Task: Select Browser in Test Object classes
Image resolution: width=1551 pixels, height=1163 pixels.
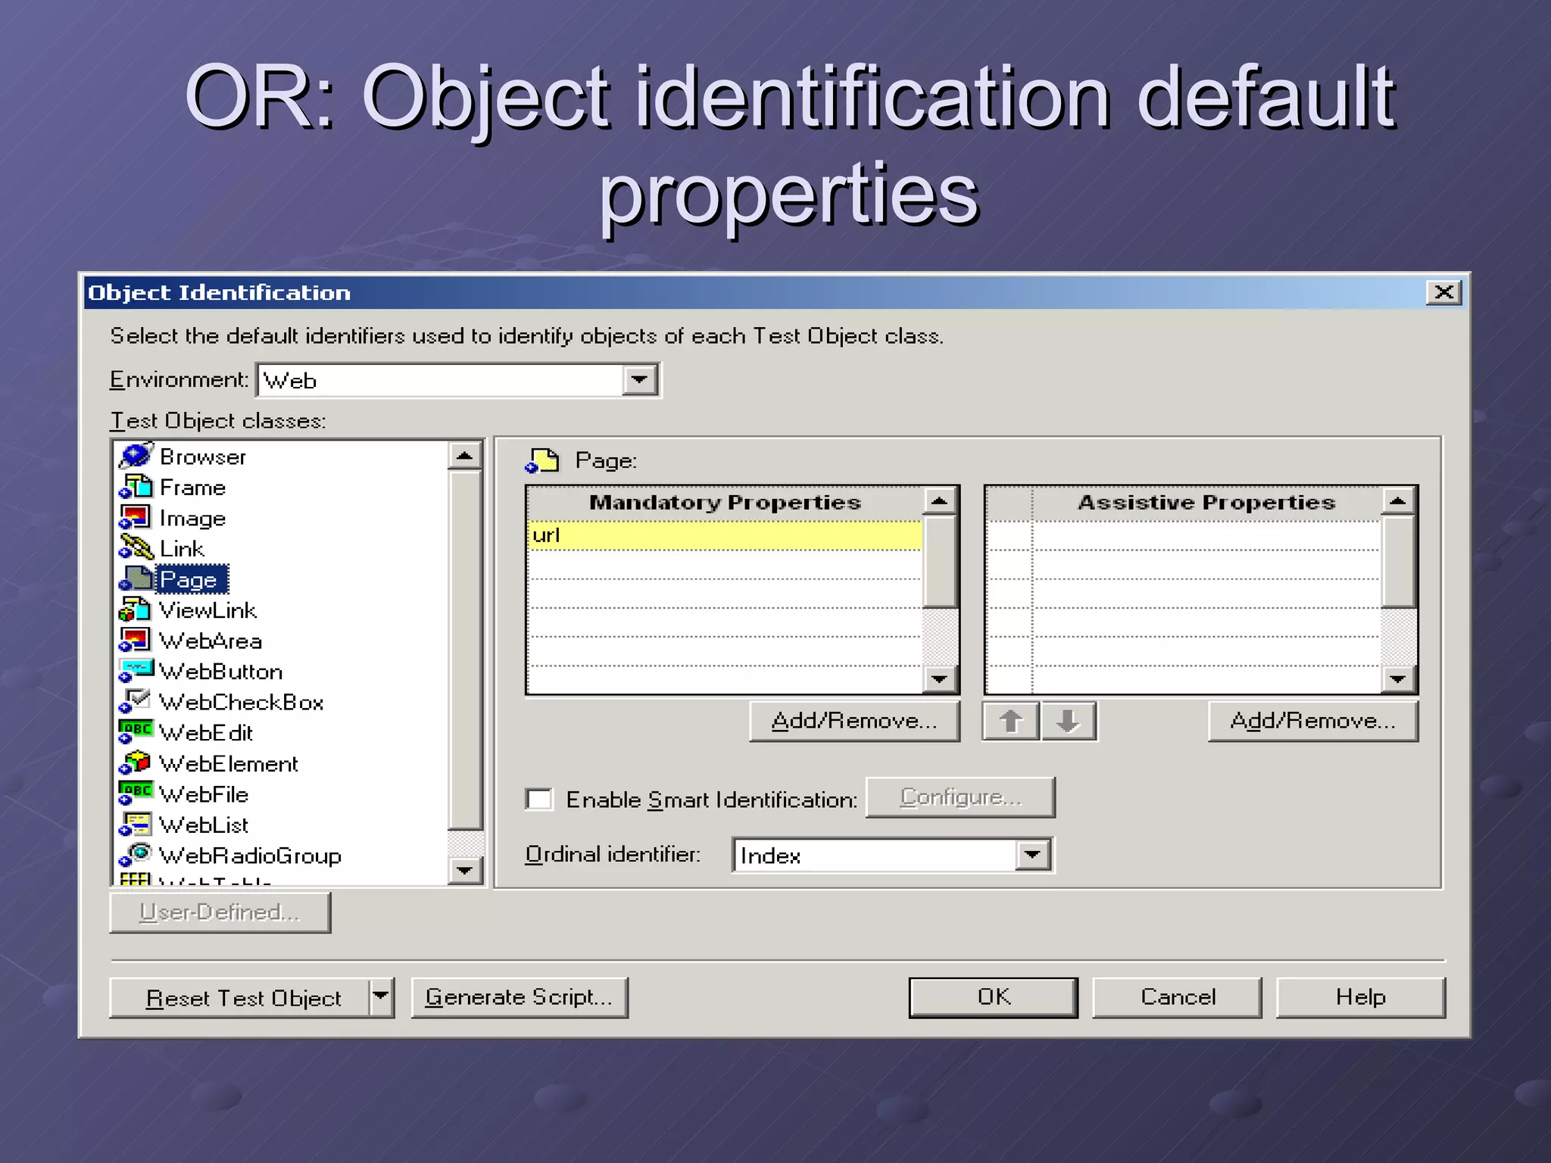Action: [x=203, y=457]
